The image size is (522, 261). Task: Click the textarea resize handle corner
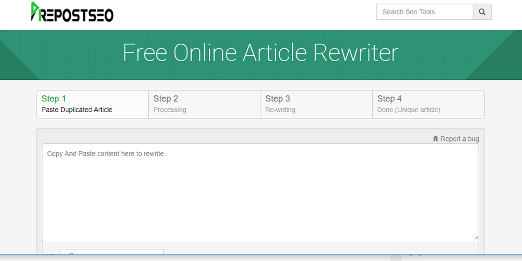click(477, 237)
